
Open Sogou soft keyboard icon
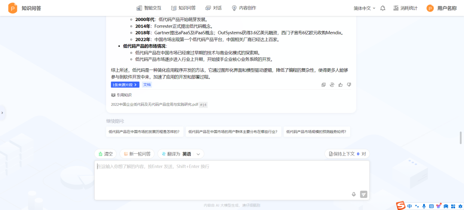point(431,207)
